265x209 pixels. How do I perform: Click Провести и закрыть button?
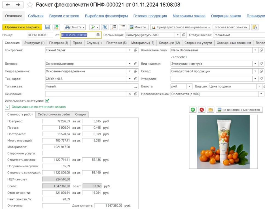22,27
